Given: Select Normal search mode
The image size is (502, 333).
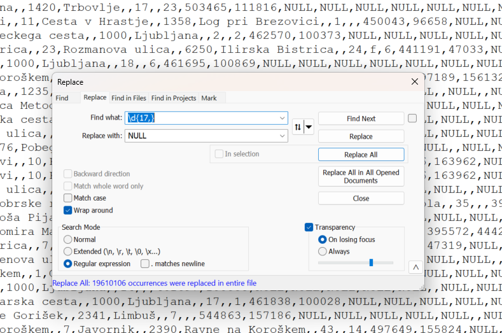Looking at the screenshot, I should [x=67, y=239].
